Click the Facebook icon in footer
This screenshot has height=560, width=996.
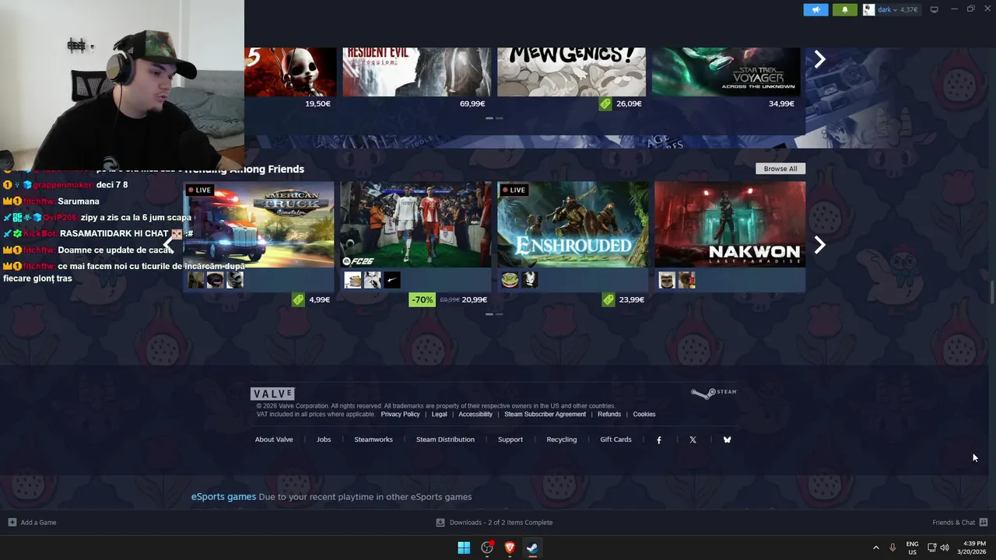(x=659, y=439)
